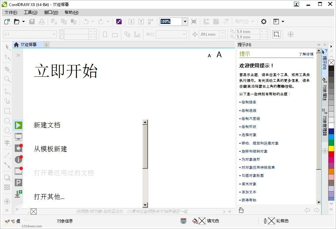Click the Product details info icon

18,159
